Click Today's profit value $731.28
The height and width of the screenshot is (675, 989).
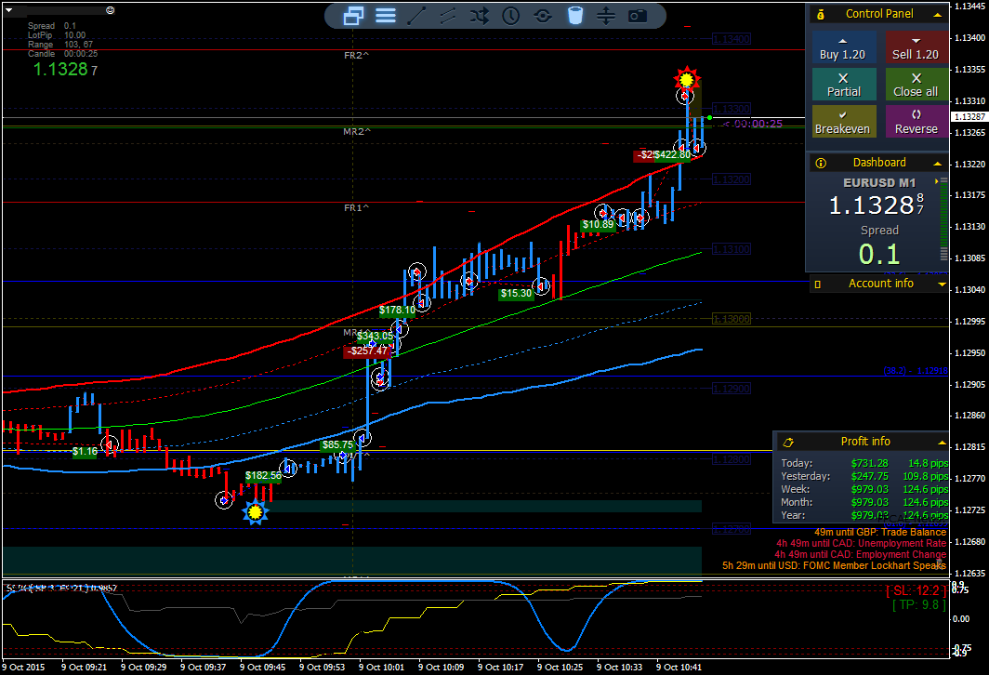(x=869, y=464)
